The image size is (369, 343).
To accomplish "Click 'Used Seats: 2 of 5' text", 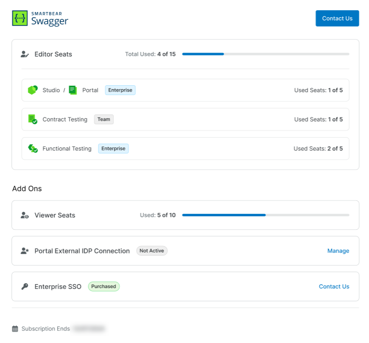I will [x=318, y=148].
